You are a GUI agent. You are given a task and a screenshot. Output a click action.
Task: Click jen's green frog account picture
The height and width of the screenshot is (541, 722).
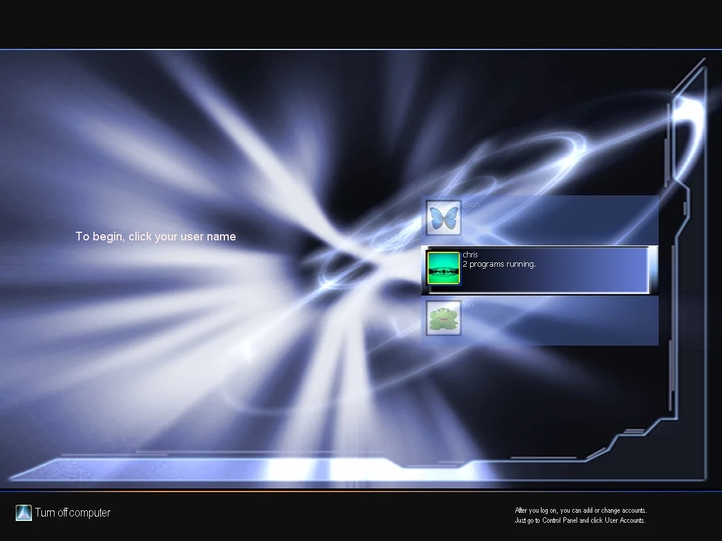point(444,318)
